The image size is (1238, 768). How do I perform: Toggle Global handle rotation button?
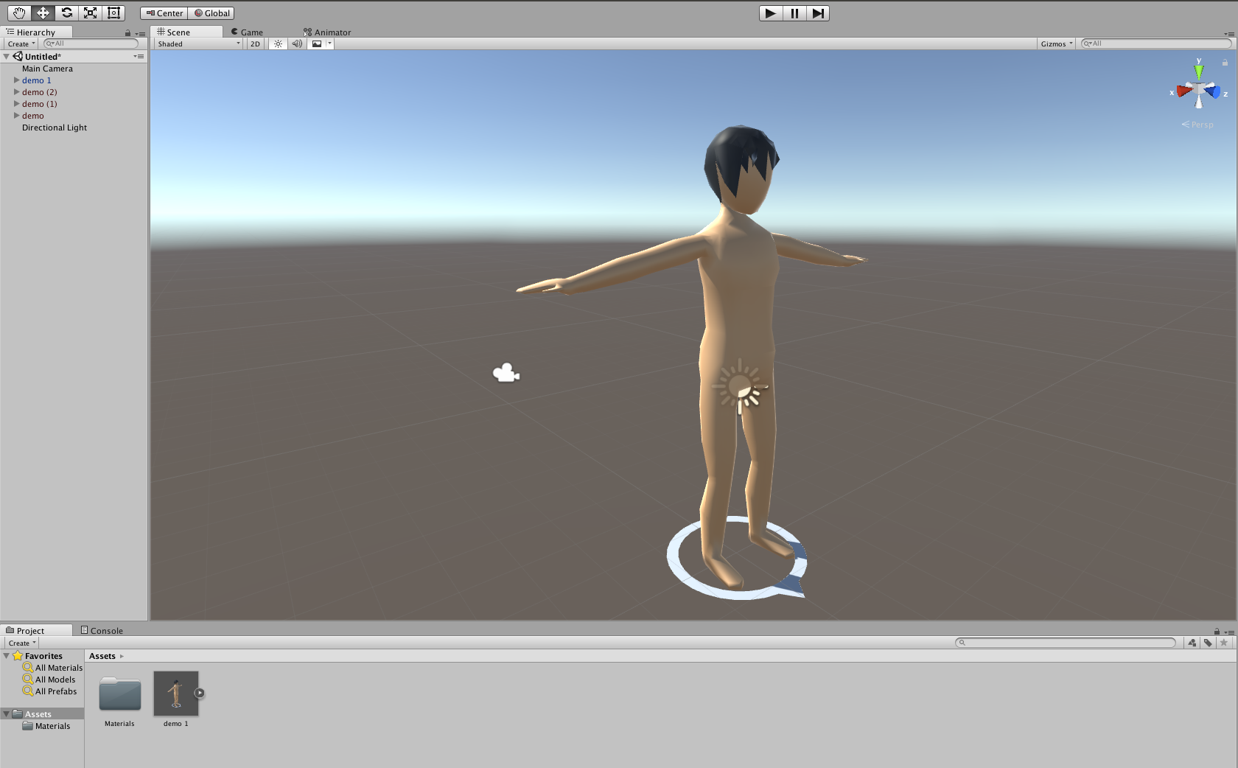tap(211, 13)
